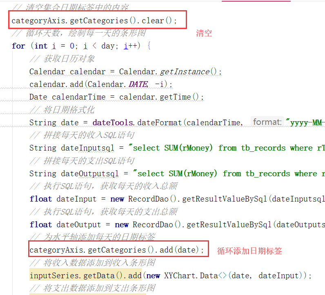The height and width of the screenshot is (295, 325).
Task: Click the 'calendar.add(Calendar.DATE, -i)' line
Action: (x=101, y=84)
